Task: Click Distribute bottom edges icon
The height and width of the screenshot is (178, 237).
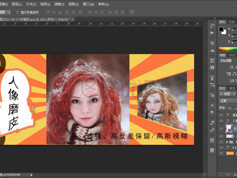Action: coord(102,12)
